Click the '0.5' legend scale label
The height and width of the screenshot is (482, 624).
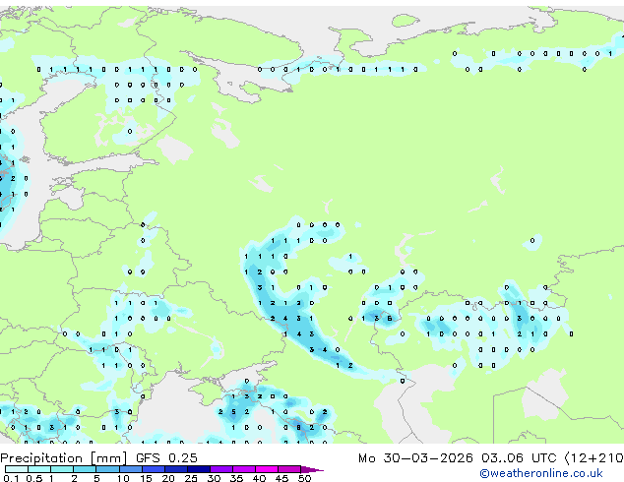[33, 478]
